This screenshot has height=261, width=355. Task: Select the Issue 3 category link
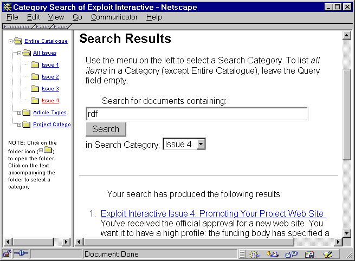(x=50, y=89)
